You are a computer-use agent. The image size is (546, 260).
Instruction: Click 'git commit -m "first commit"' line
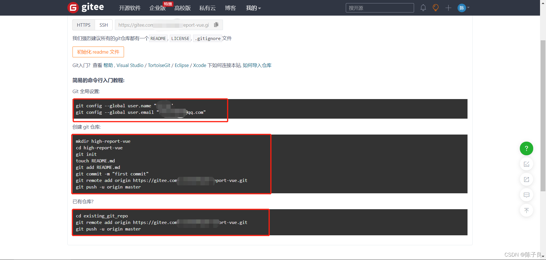(x=112, y=174)
